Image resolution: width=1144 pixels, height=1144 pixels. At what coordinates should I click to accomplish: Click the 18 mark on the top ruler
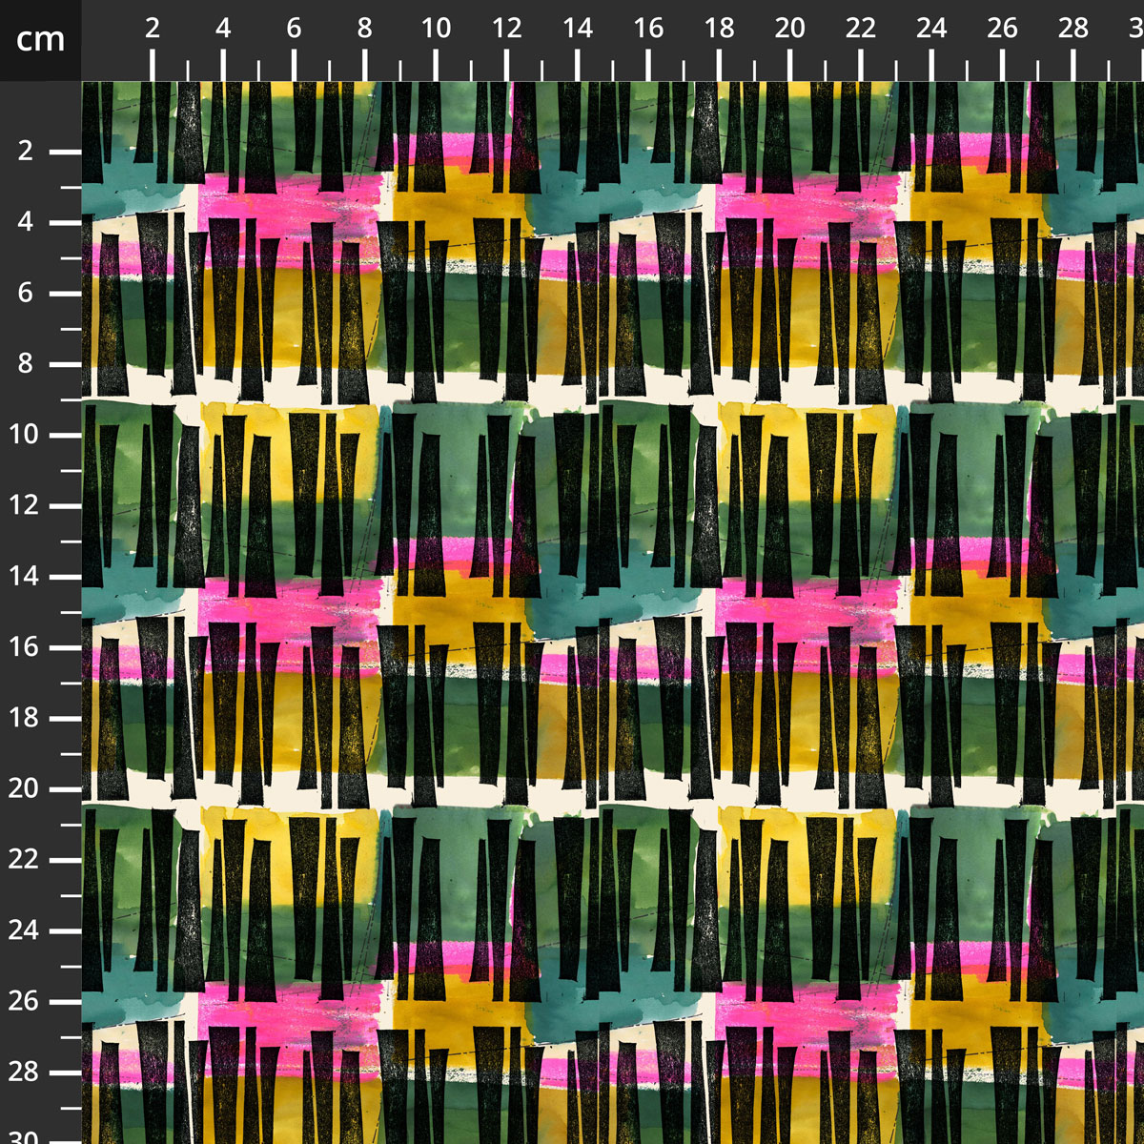pyautogui.click(x=719, y=29)
